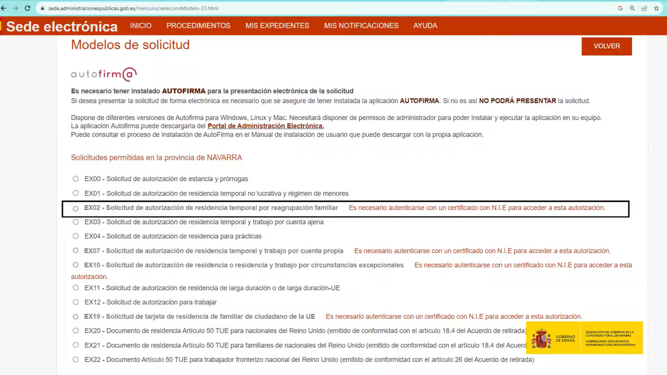667x375 pixels.
Task: Select the EX21 familiares de nacionales radio button
Action: [x=75, y=345]
